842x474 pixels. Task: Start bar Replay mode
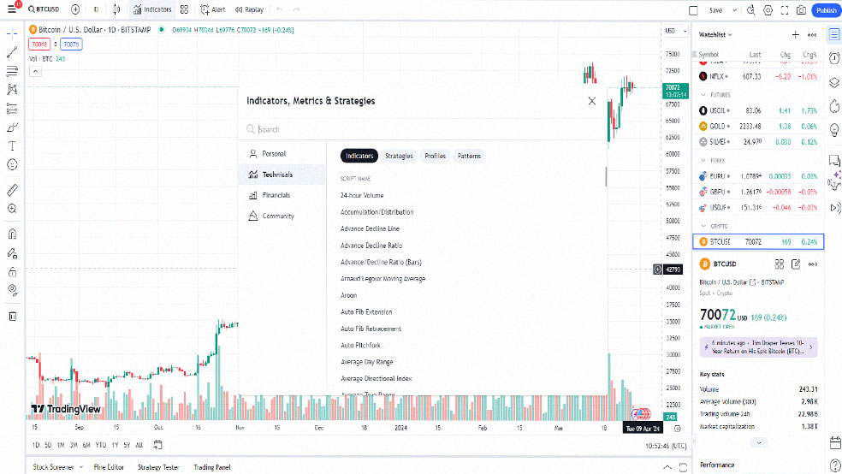coord(249,9)
